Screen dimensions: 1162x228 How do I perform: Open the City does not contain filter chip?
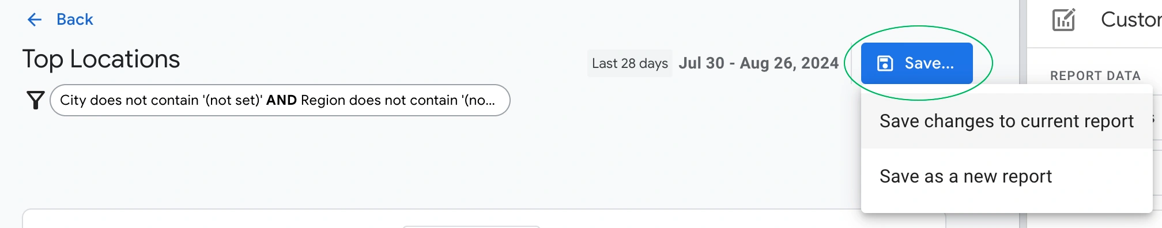click(x=280, y=100)
